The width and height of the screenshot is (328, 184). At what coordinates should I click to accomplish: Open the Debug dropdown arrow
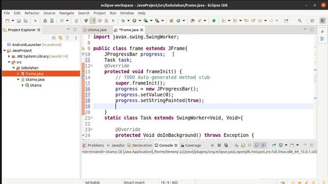click(129, 20)
